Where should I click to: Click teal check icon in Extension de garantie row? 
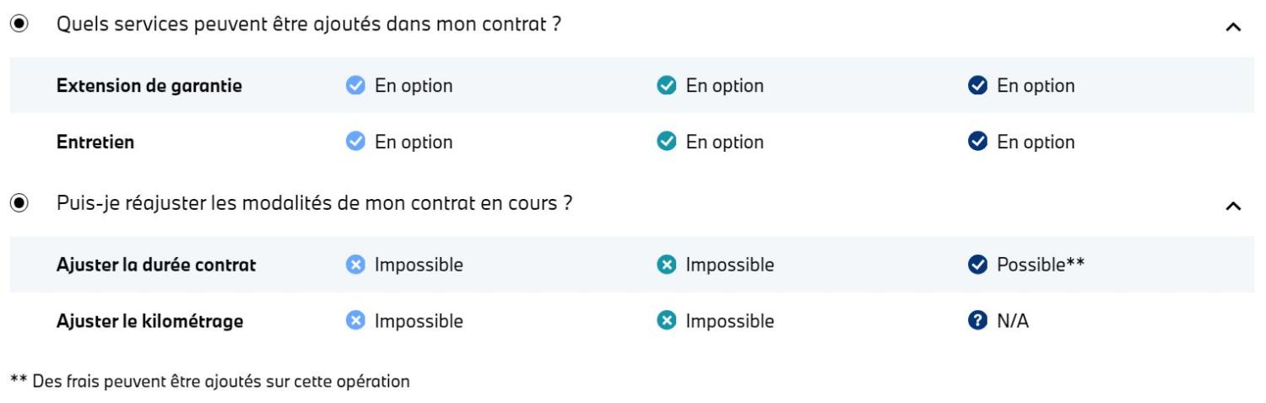pos(666,85)
